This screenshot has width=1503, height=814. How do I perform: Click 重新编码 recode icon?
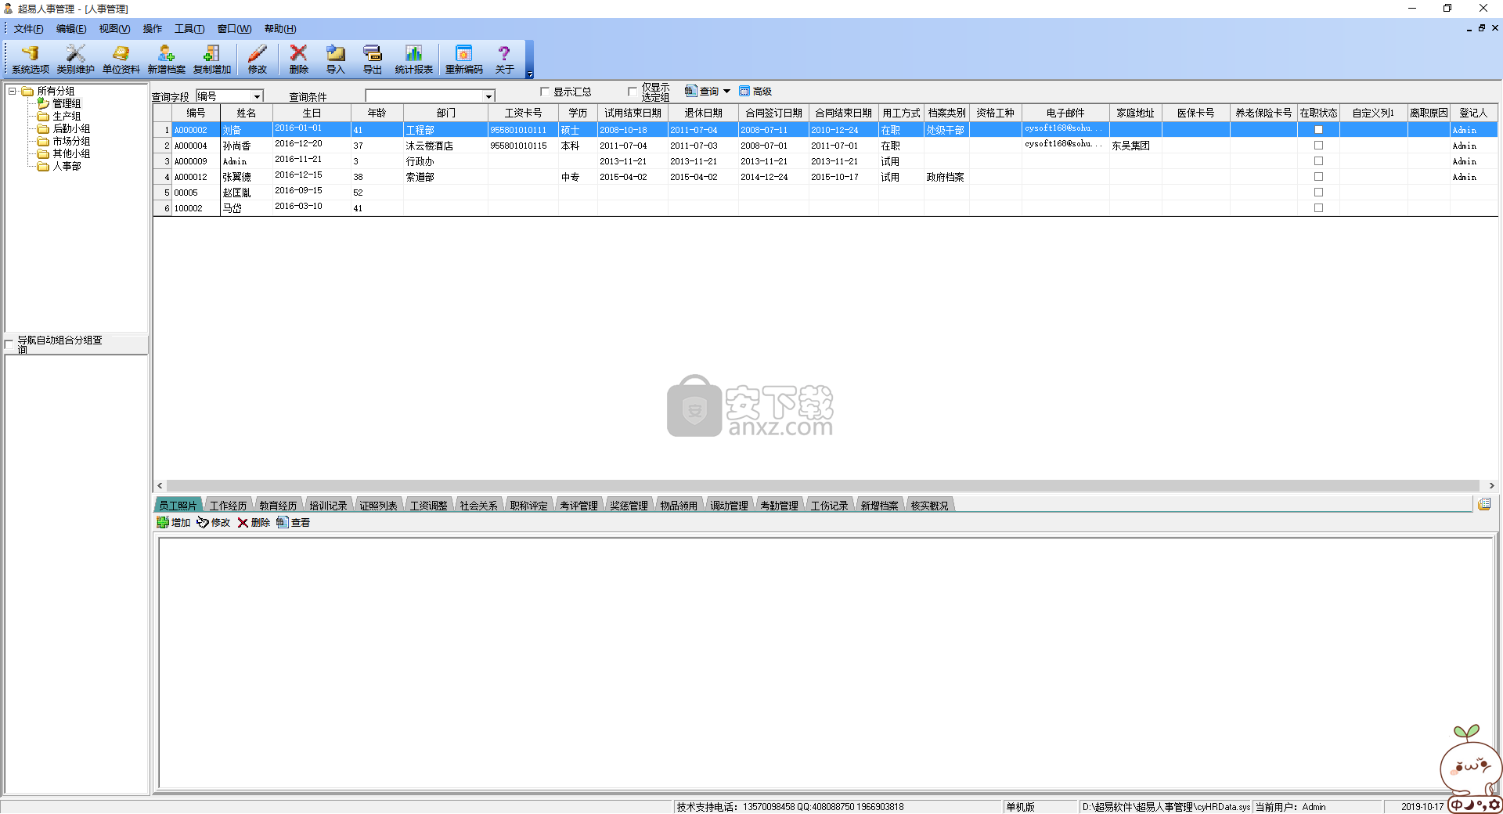[x=463, y=59]
